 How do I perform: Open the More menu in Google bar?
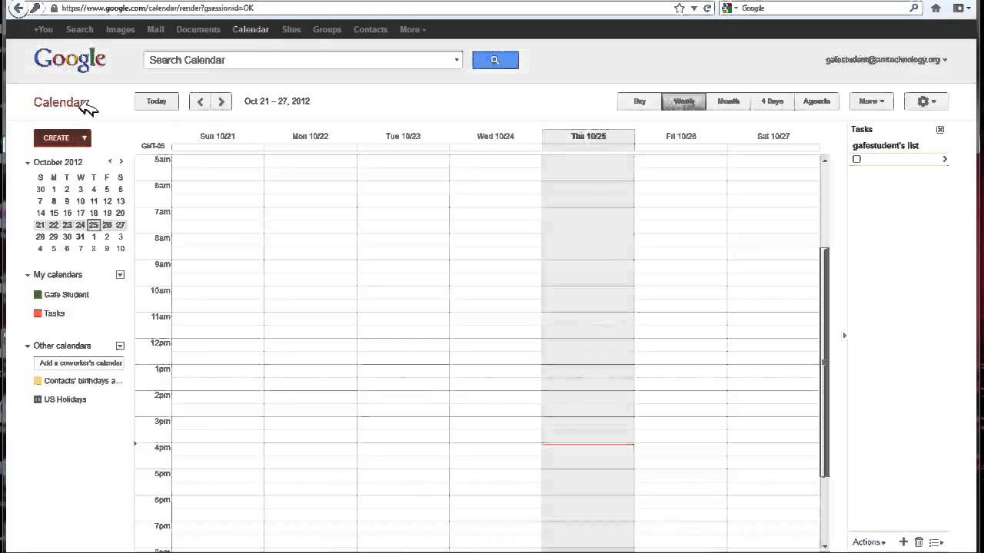pyautogui.click(x=413, y=29)
